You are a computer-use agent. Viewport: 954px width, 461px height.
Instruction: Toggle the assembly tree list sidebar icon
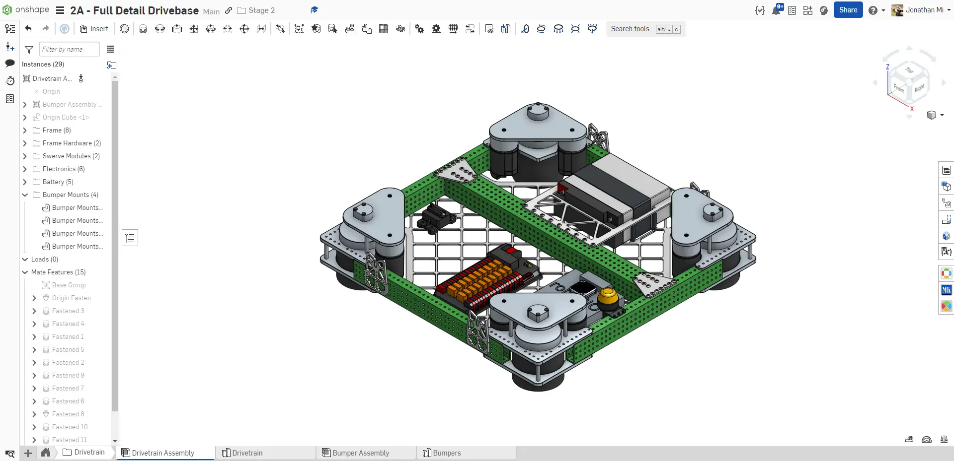pyautogui.click(x=10, y=29)
